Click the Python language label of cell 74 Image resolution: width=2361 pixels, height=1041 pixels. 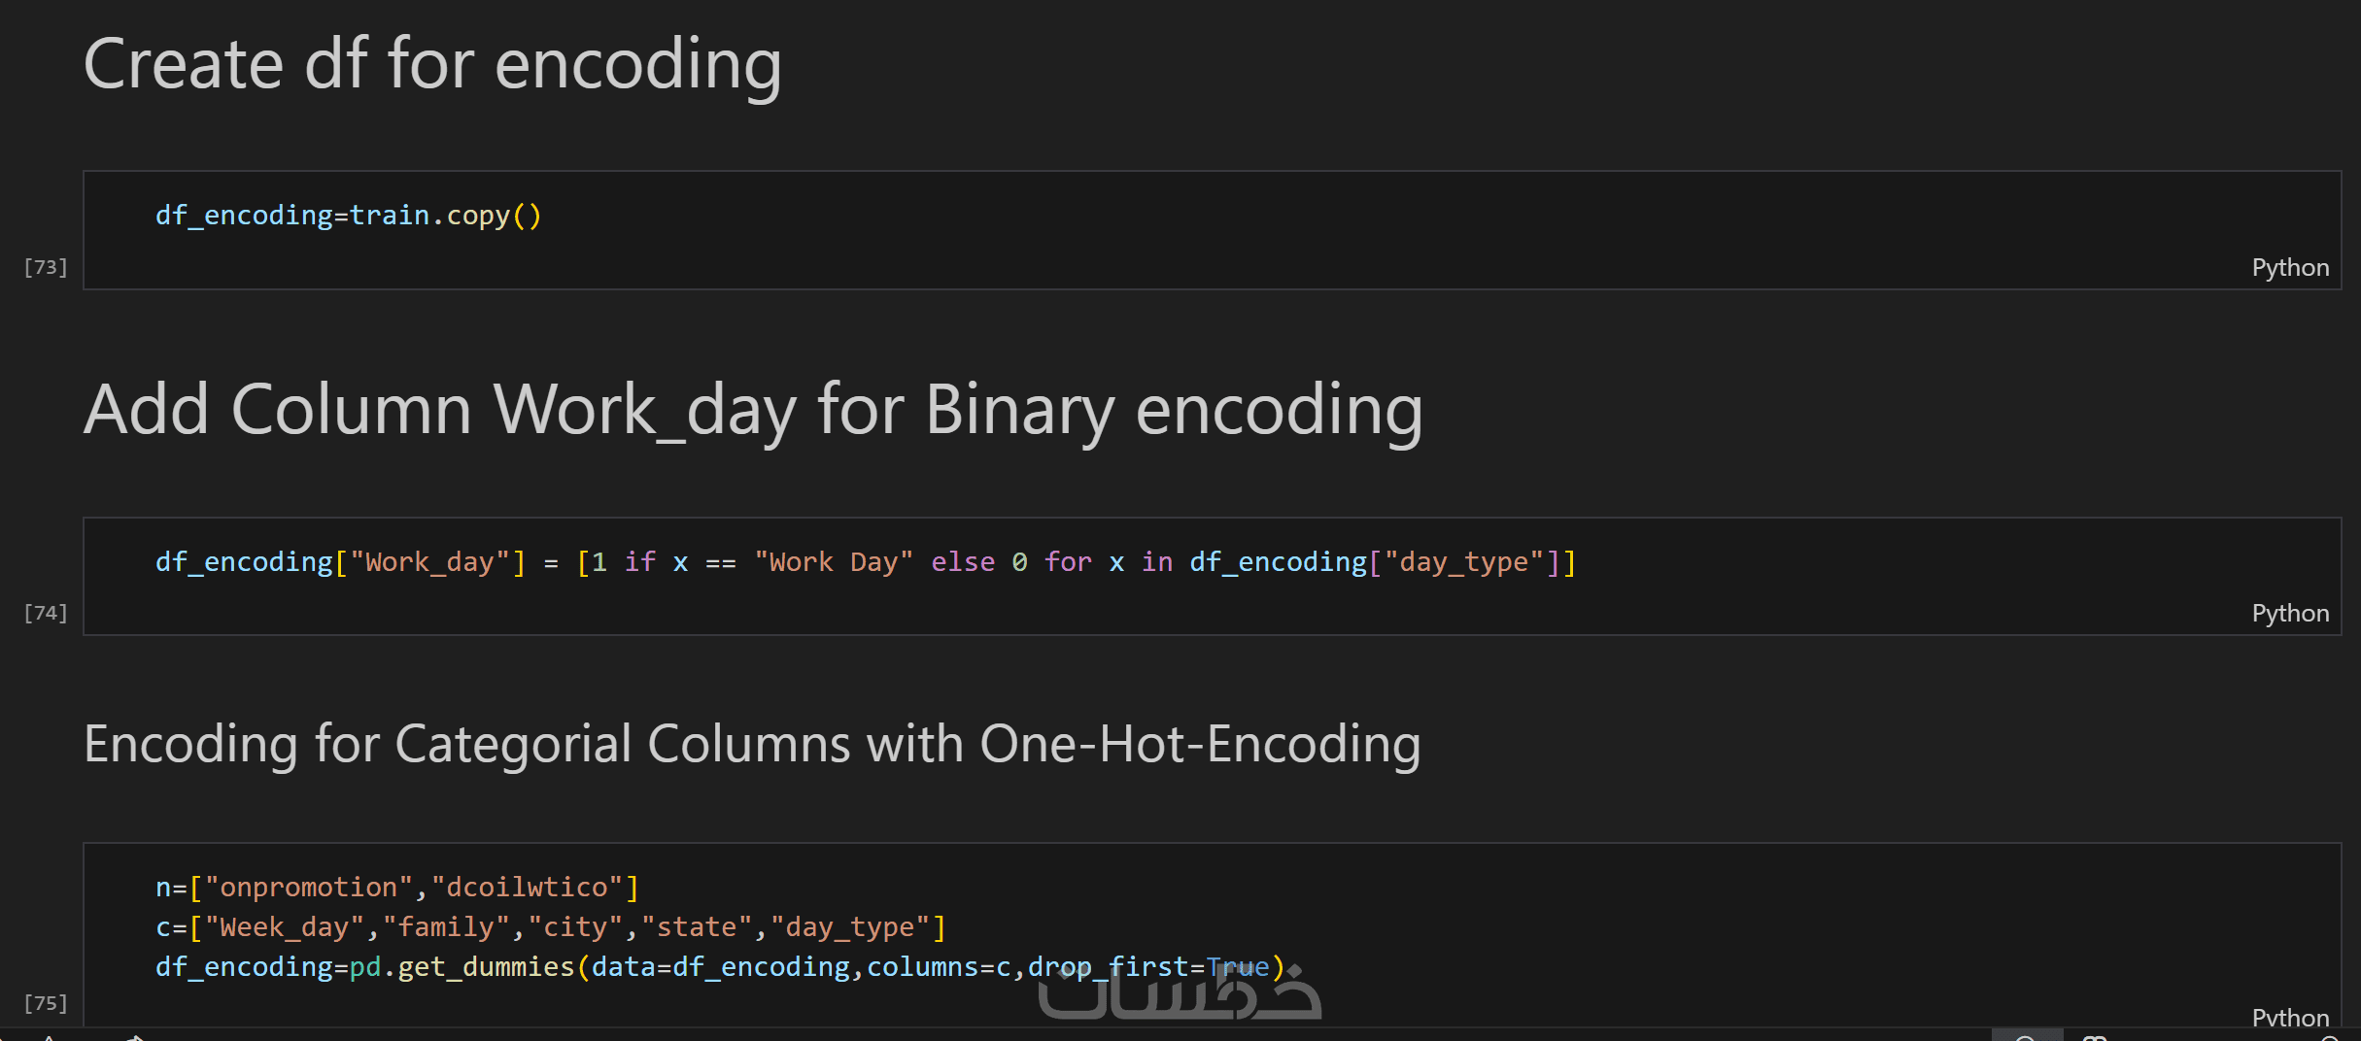2289,613
